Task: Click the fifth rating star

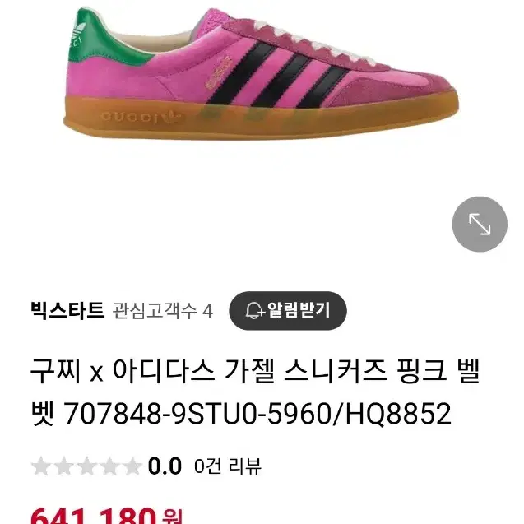Action: point(132,466)
